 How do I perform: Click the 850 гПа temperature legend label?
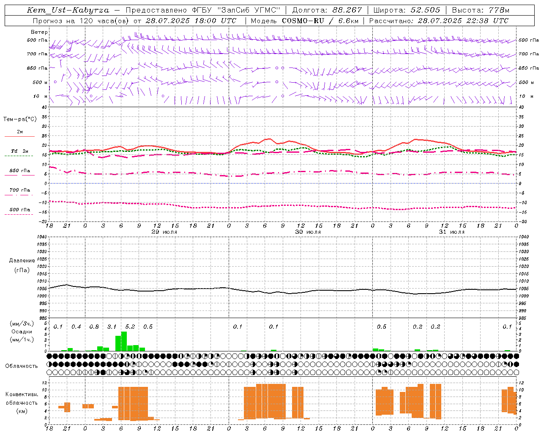click(x=20, y=171)
